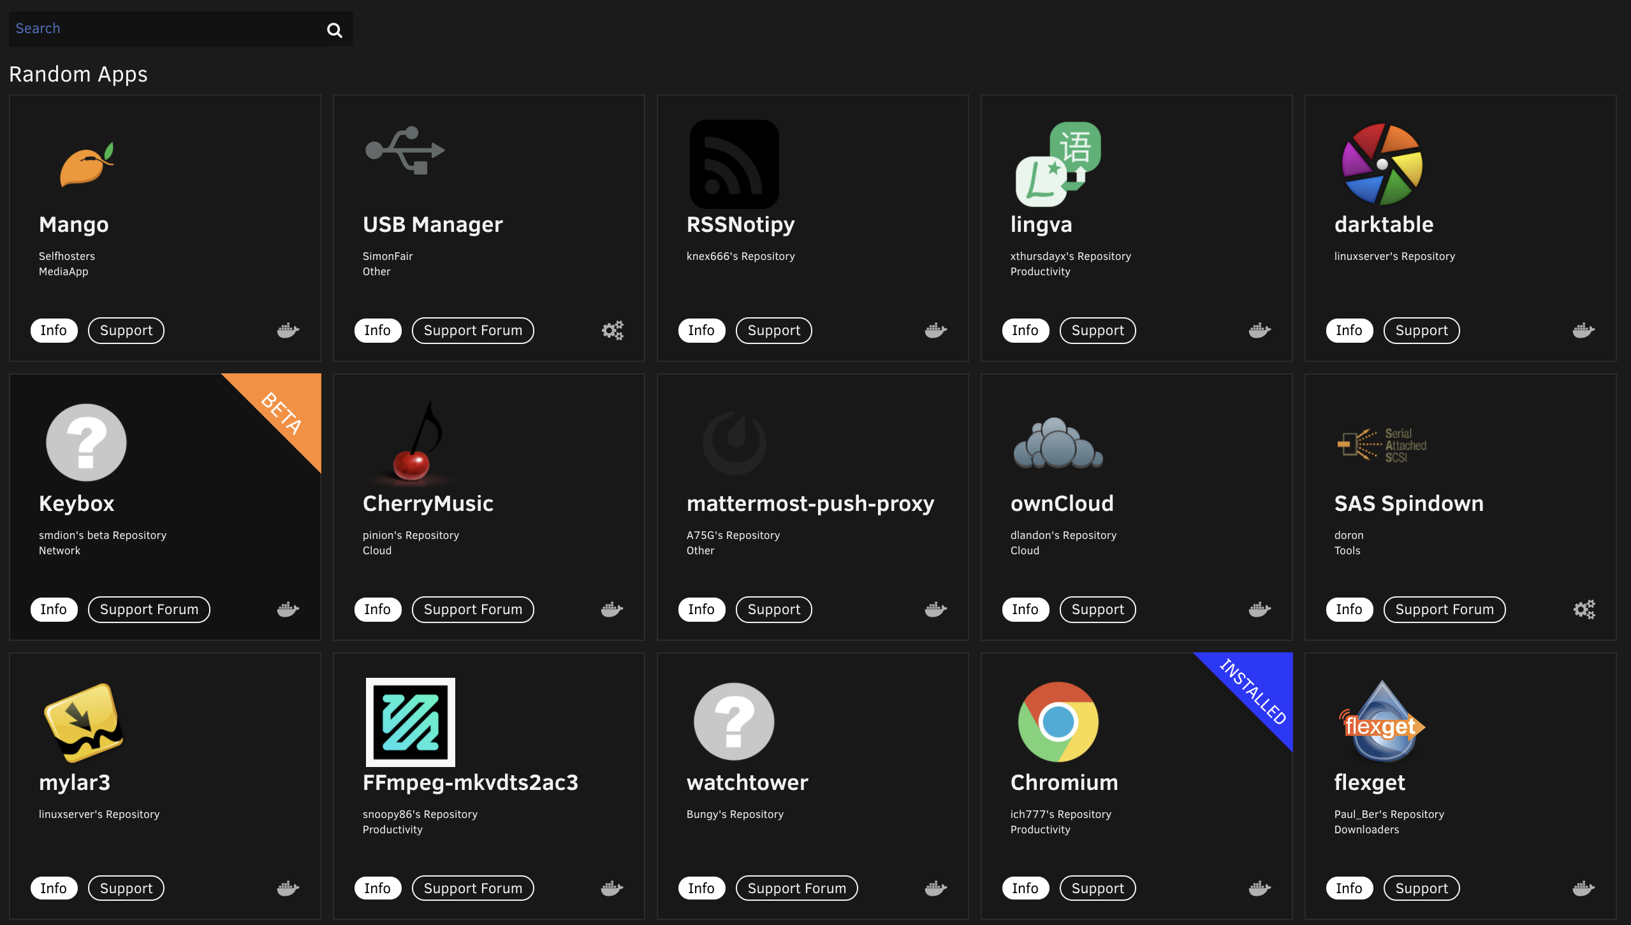The image size is (1631, 925).
Task: Click plugin gears icon on SAS Spindown card
Action: click(1584, 609)
